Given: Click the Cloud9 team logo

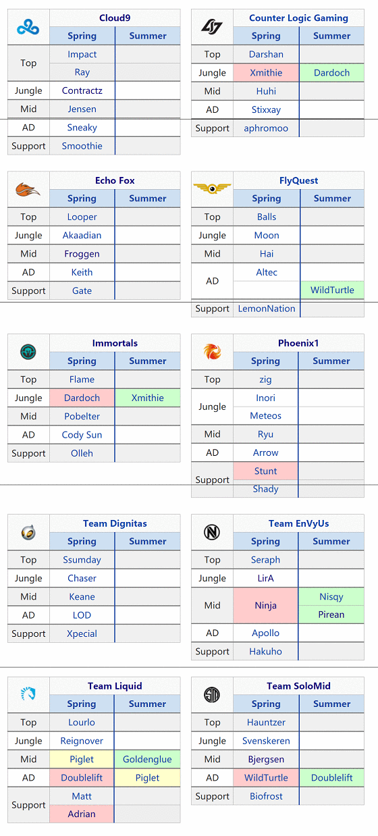Looking at the screenshot, I should [28, 27].
